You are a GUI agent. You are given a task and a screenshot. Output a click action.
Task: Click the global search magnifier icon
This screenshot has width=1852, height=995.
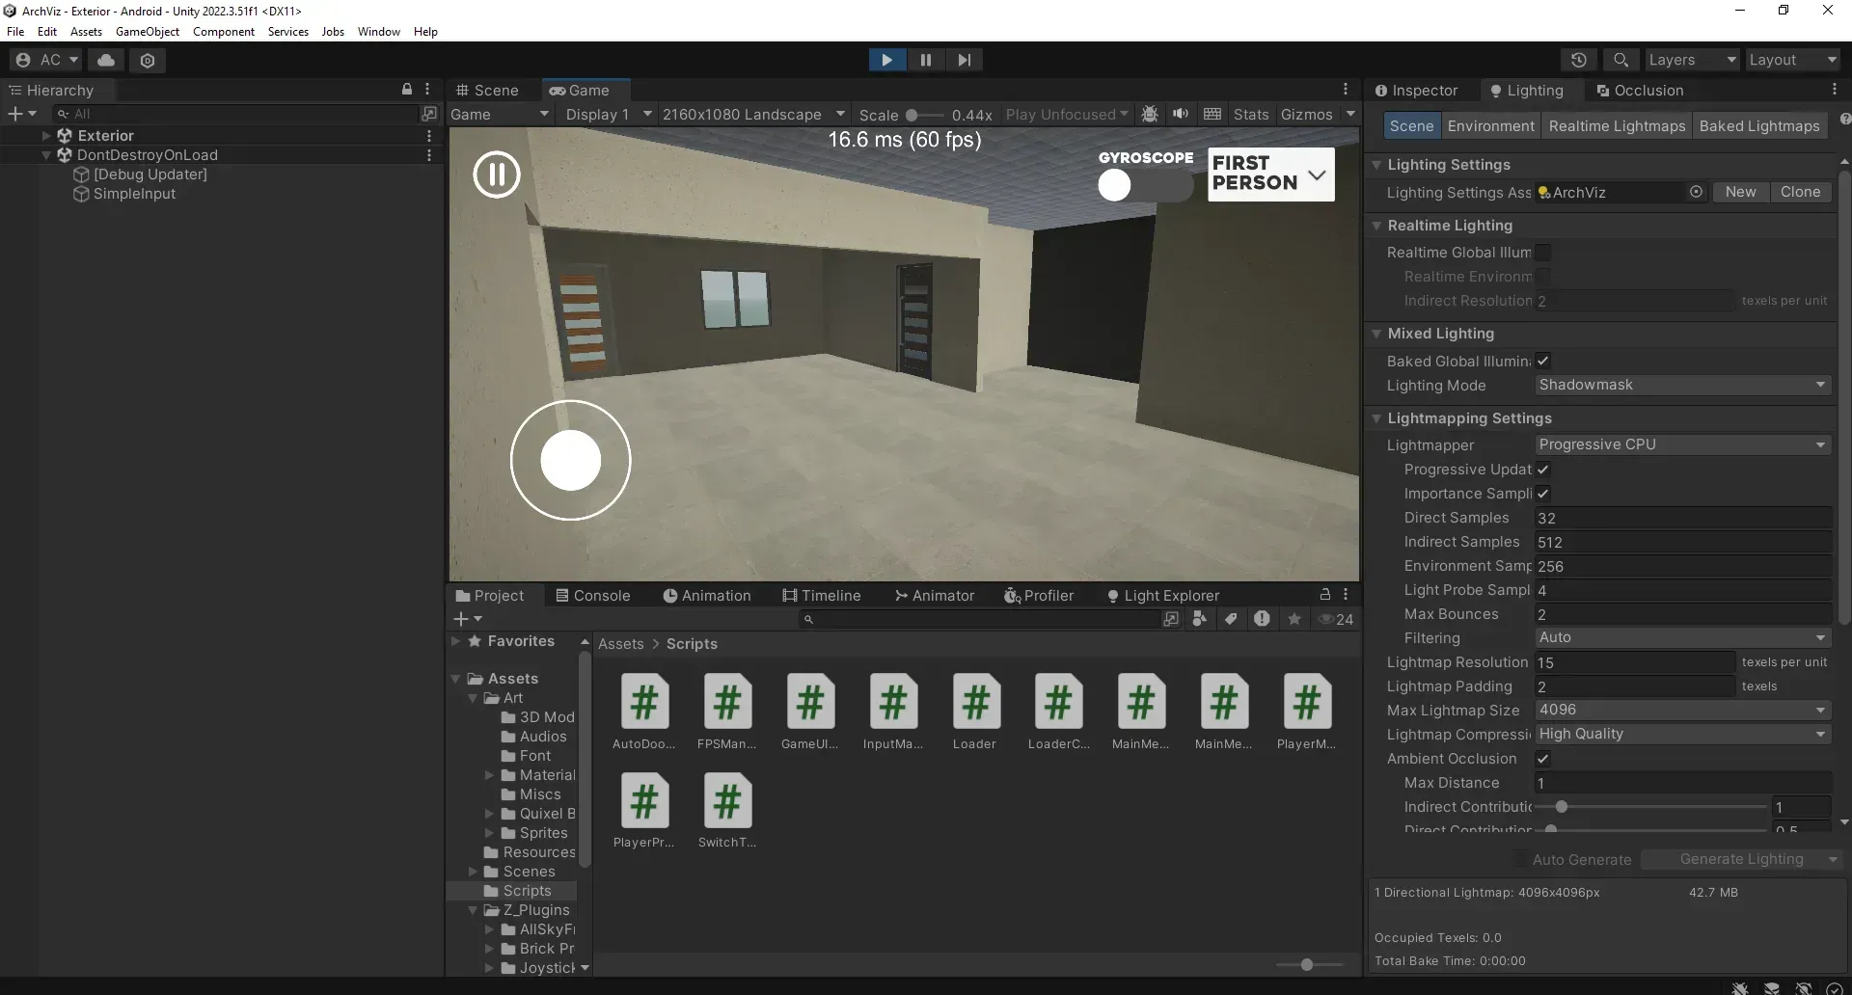tap(1620, 60)
